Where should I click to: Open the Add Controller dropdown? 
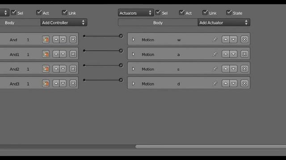point(63,23)
